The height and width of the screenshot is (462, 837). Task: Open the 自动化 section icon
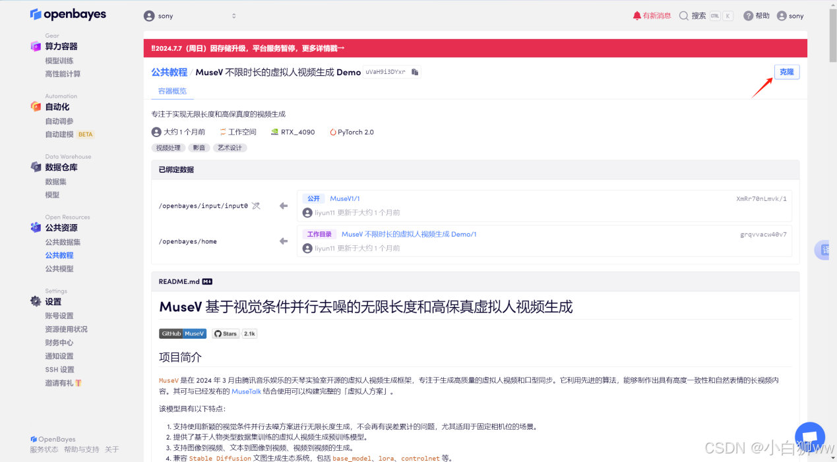[x=36, y=107]
